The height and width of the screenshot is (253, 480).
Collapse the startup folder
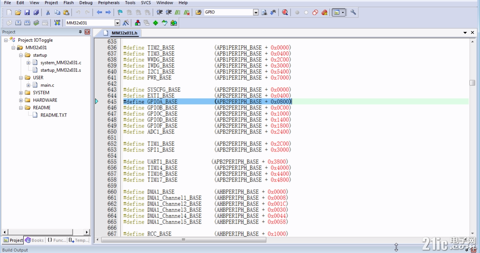pos(21,55)
